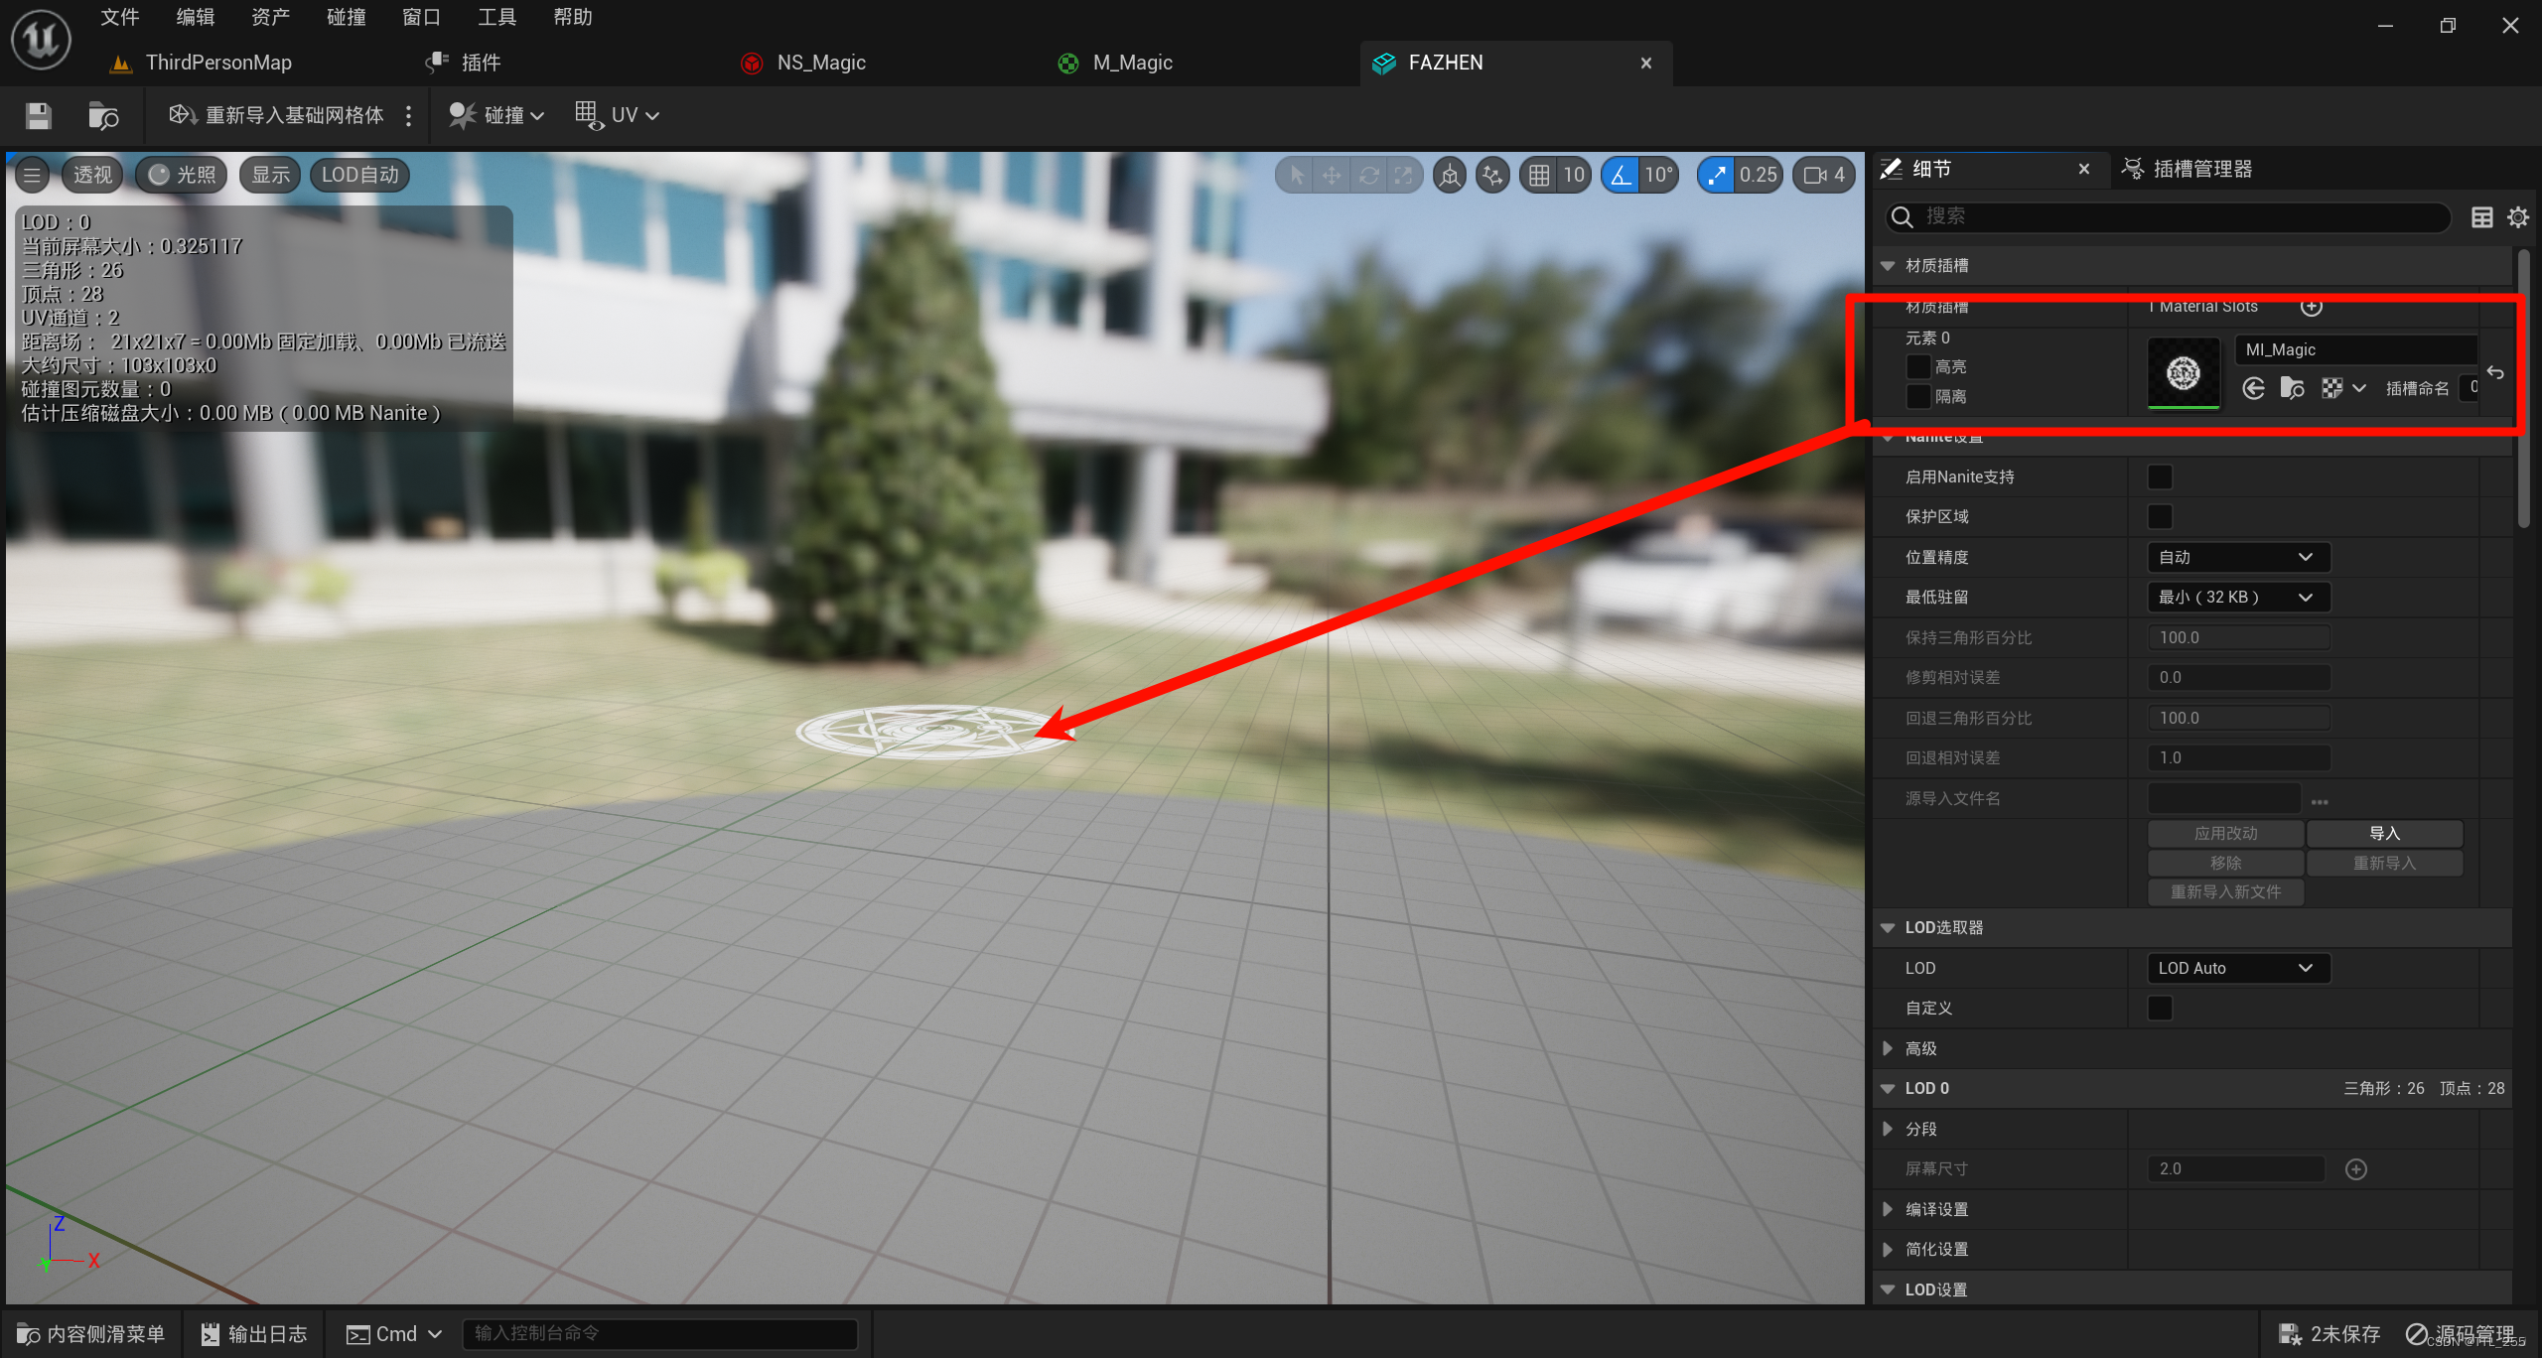This screenshot has width=2542, height=1358.
Task: Expand the 编译设置 section
Action: [1888, 1209]
